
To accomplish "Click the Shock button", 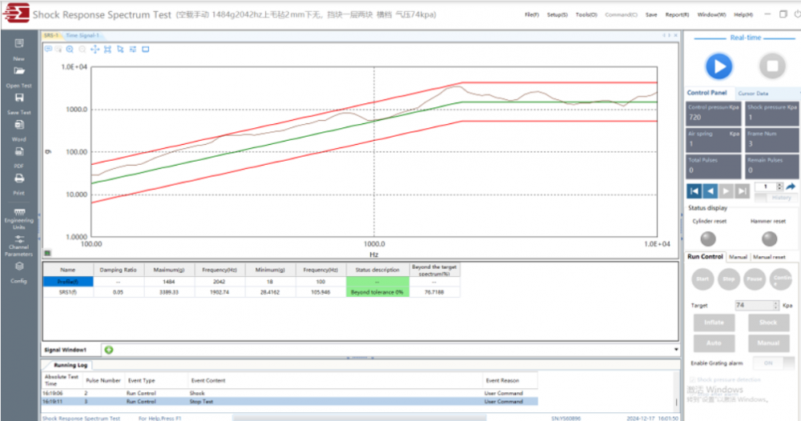I will point(767,323).
